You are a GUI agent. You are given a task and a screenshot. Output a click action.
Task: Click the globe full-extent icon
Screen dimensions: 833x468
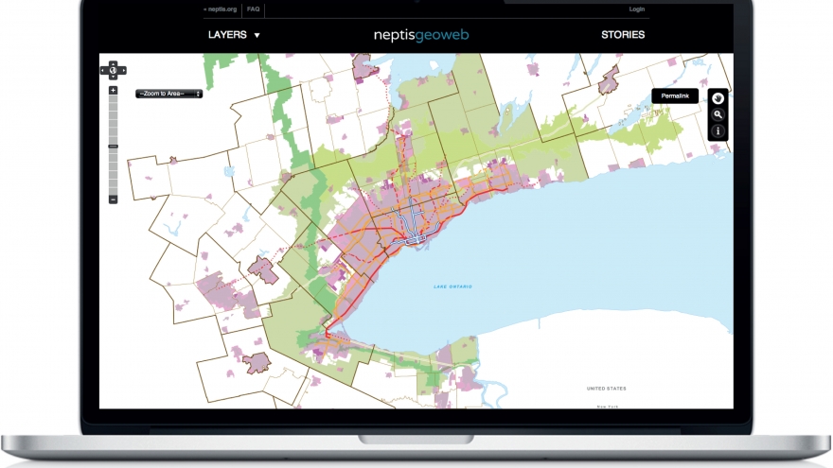tap(113, 70)
